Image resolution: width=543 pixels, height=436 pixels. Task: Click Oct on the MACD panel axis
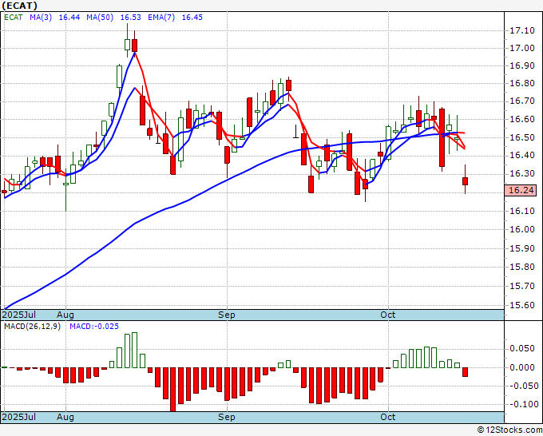coord(388,417)
